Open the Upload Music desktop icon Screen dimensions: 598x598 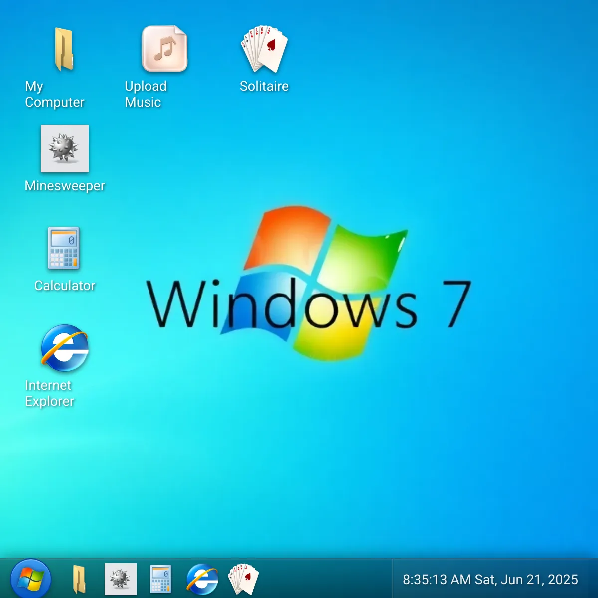(x=164, y=49)
